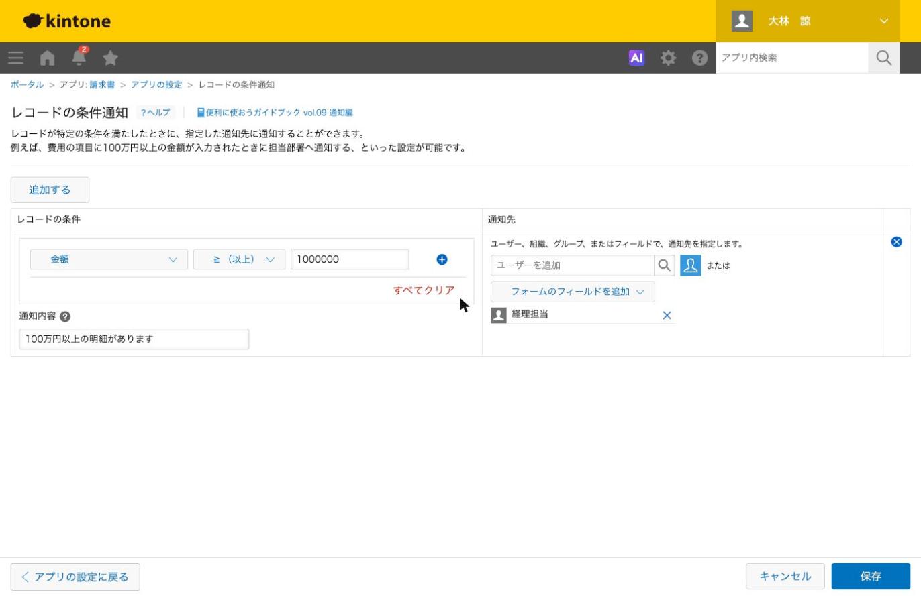
Task: Open the settings gear icon
Action: point(668,58)
